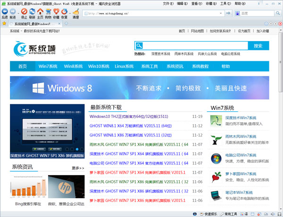Screen dimensions: 283x217
Task: Click the site search input field
Action: tap(195, 46)
